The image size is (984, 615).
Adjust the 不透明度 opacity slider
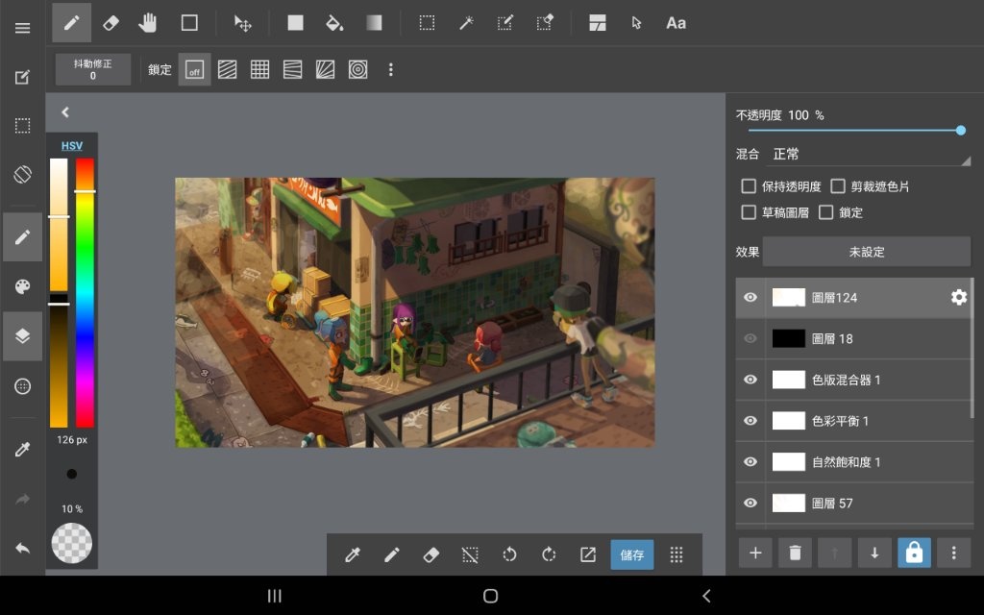[x=854, y=131]
